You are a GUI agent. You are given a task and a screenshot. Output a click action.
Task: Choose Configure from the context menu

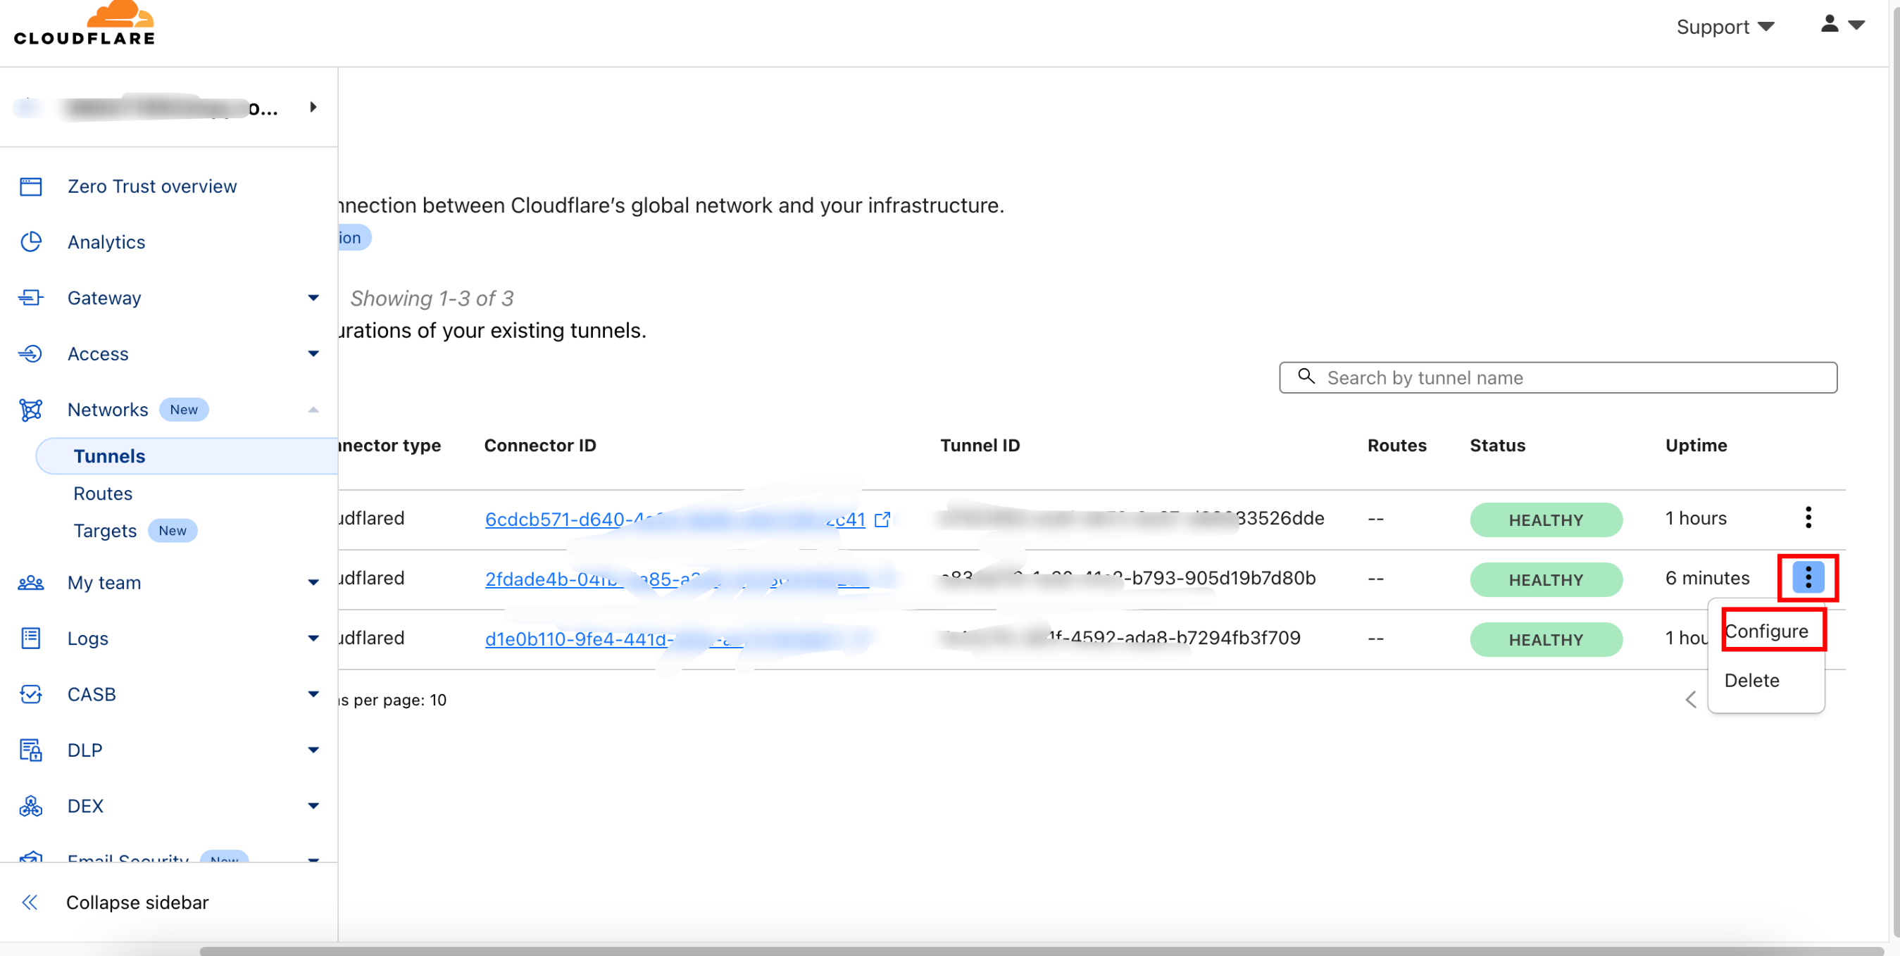[x=1765, y=631]
